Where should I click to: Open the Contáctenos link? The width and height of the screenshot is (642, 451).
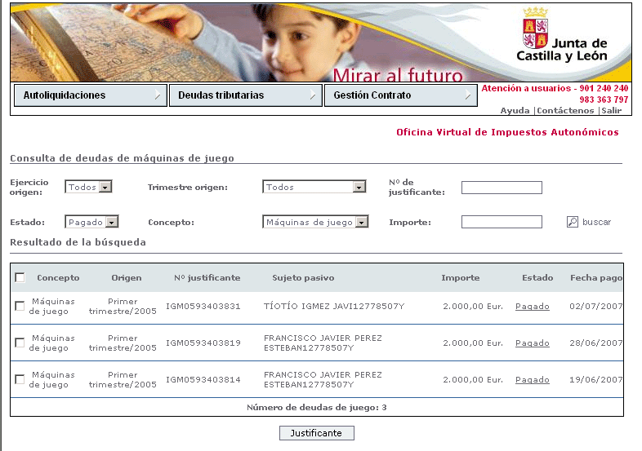click(x=565, y=110)
